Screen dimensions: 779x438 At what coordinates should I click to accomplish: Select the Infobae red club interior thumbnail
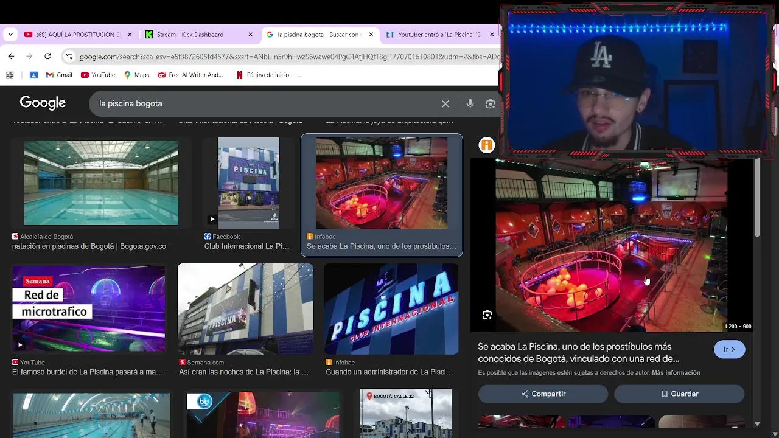pyautogui.click(x=382, y=183)
